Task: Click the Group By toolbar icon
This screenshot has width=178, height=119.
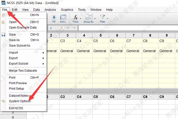Action: coord(88,19)
